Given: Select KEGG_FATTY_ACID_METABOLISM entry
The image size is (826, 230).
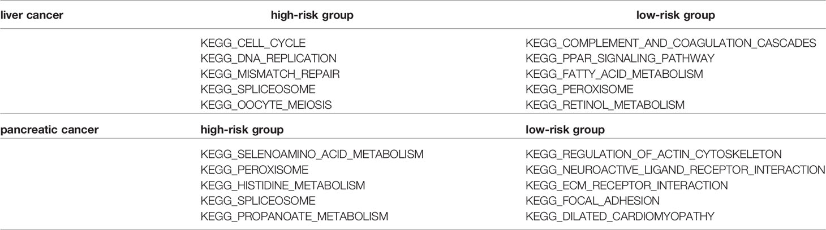Looking at the screenshot, I should tap(614, 74).
